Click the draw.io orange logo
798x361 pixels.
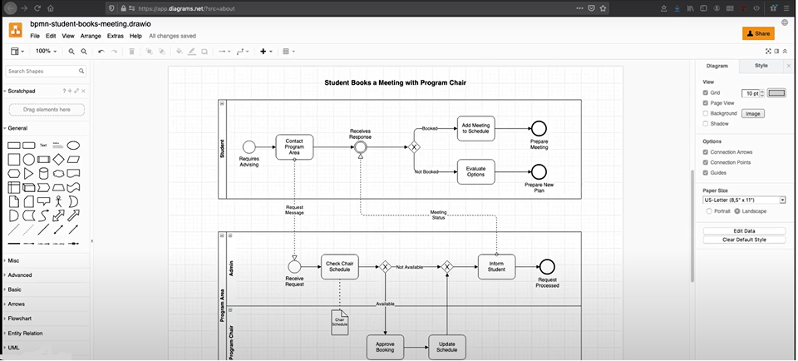[16, 31]
